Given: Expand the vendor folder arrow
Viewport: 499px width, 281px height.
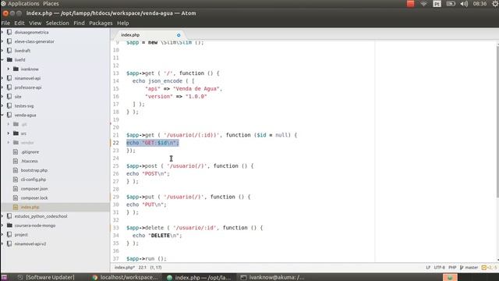Looking at the screenshot, I should click(9, 142).
